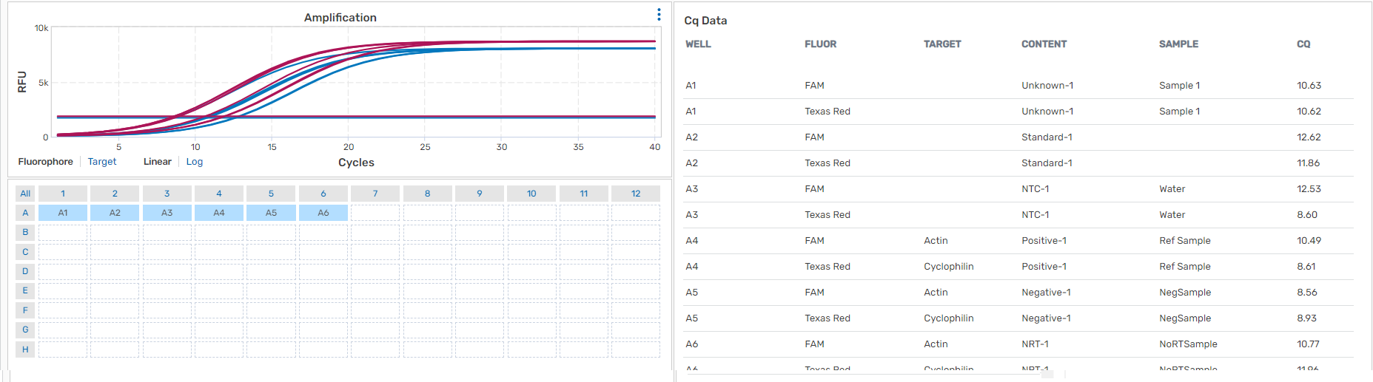Set chart scale to Linear

(157, 162)
